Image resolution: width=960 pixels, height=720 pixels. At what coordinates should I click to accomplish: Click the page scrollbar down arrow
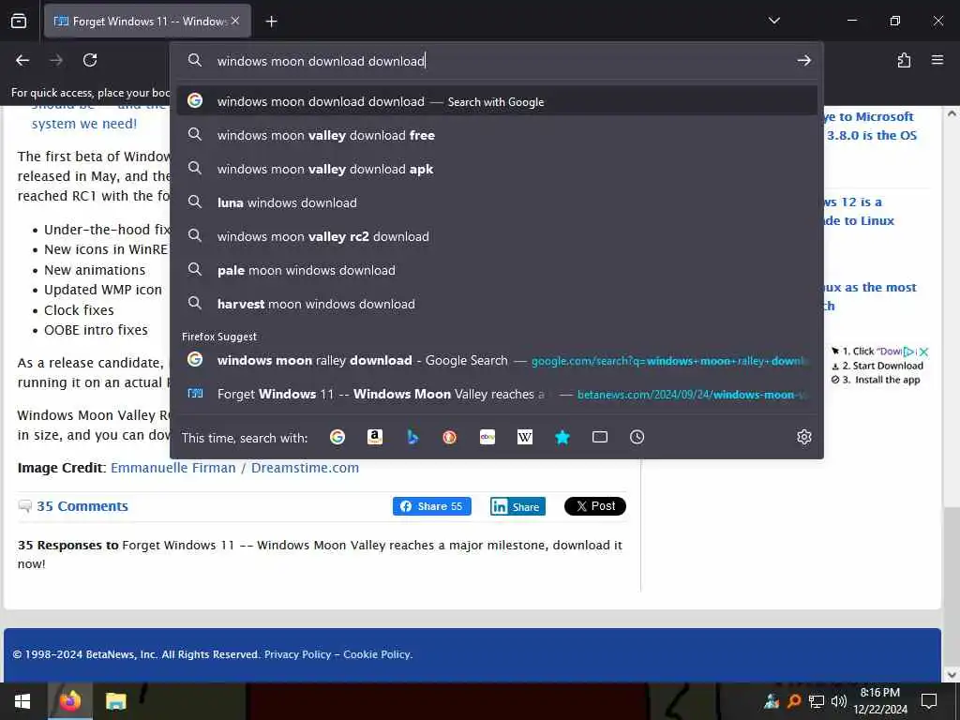952,675
